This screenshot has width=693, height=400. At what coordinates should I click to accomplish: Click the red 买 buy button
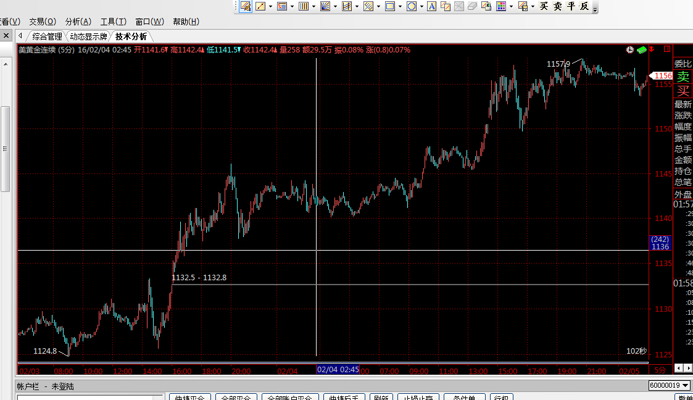point(683,91)
